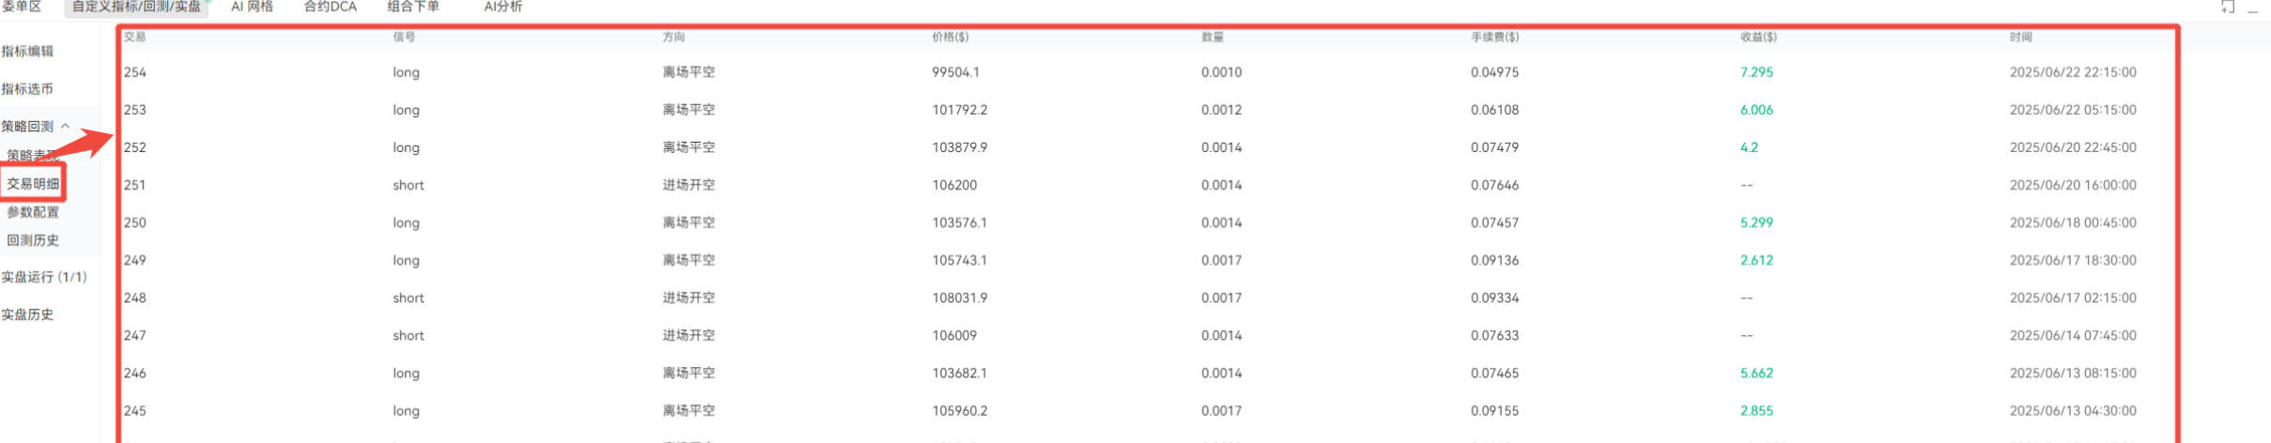
Task: Select the 自定义指标/回测/实盘 tab
Action: tap(136, 7)
